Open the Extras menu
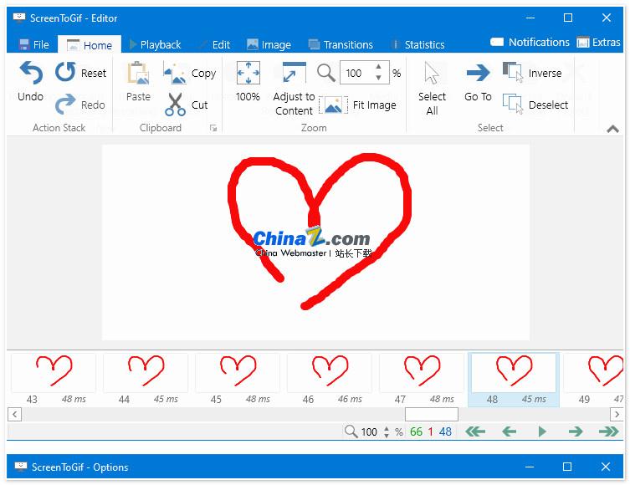 (x=599, y=42)
